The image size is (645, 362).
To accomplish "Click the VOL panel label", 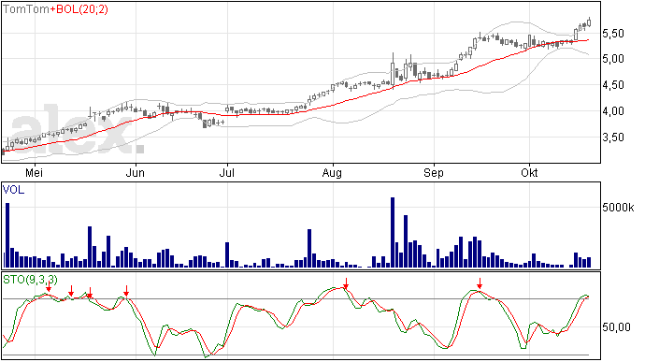I will coord(14,190).
